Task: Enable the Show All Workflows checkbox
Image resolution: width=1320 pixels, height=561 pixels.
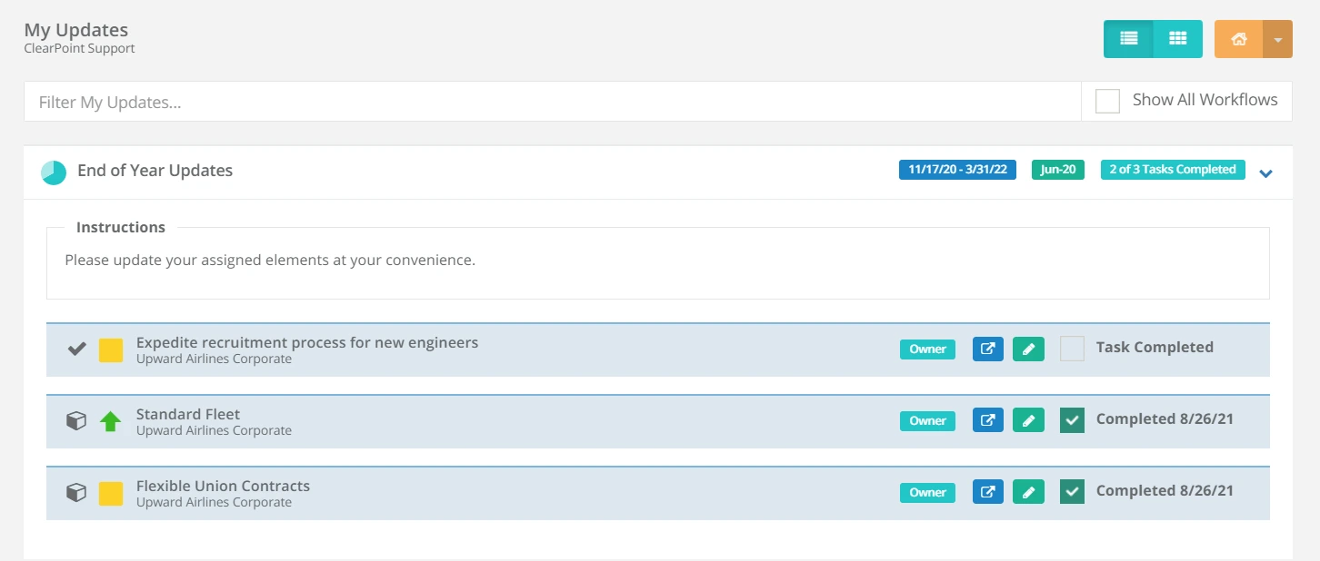Action: tap(1107, 101)
